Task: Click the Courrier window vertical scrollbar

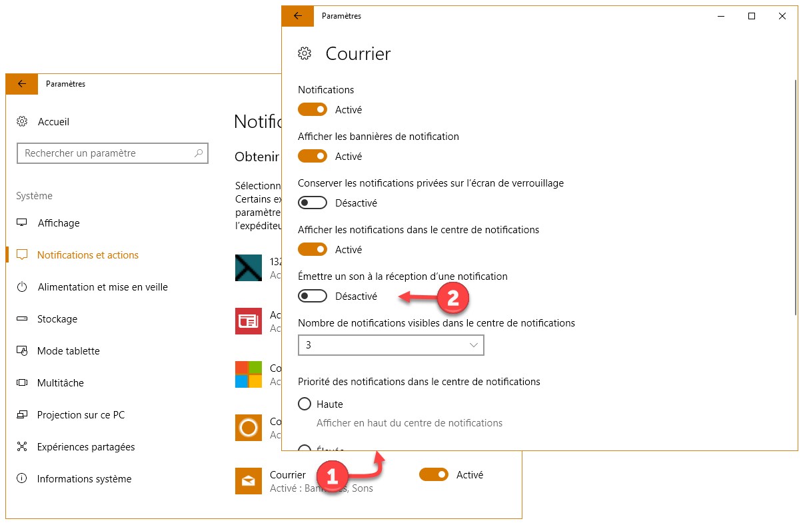Action: 794,197
